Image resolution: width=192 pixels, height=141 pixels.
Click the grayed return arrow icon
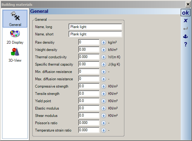point(185,29)
